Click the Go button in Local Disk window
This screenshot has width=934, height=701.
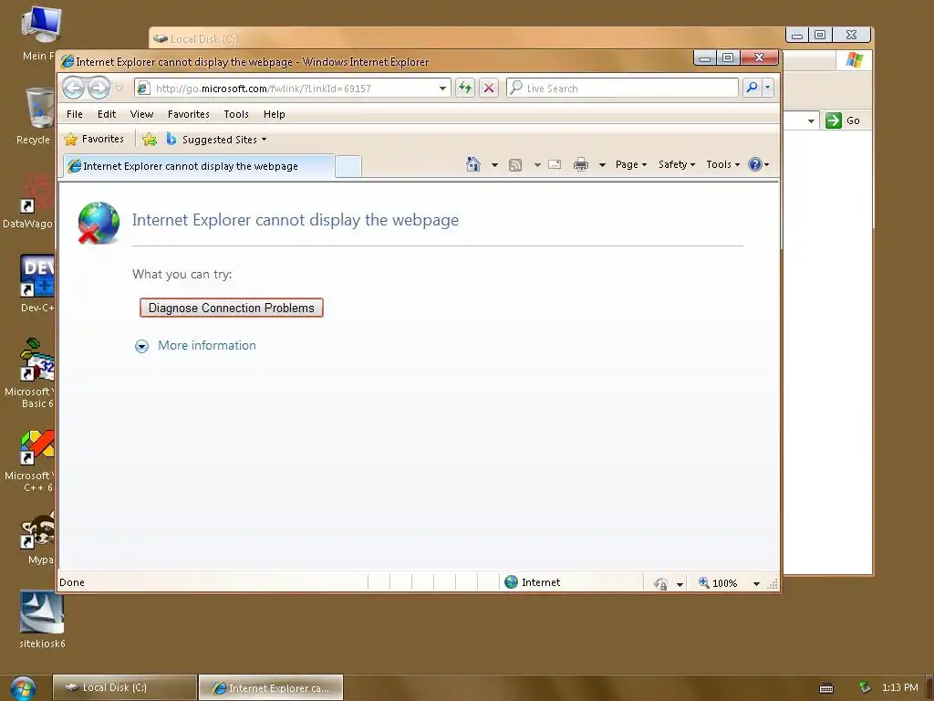pyautogui.click(x=843, y=120)
